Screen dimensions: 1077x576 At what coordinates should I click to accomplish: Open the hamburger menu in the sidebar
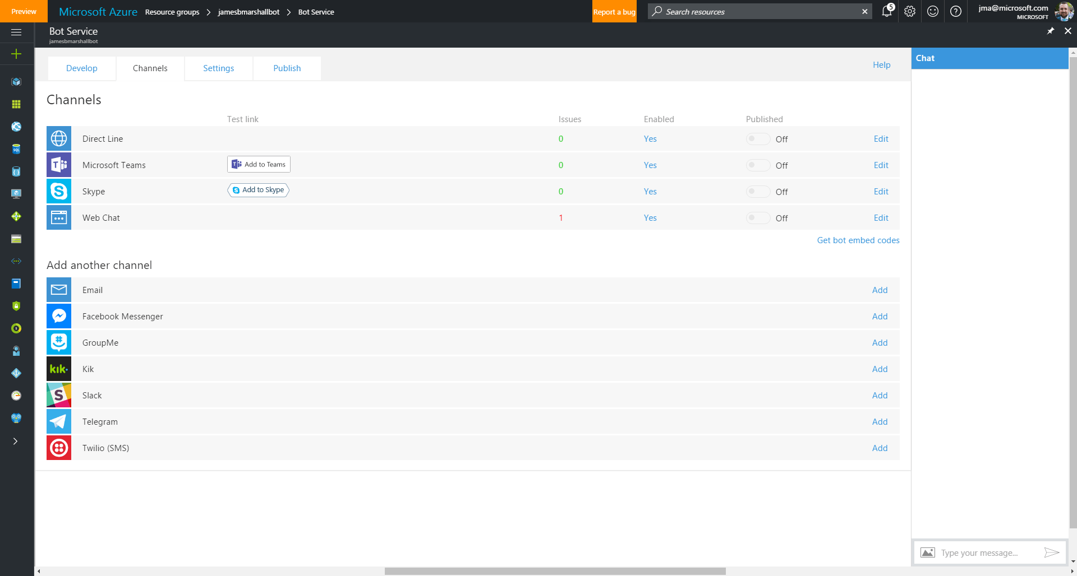(x=16, y=32)
